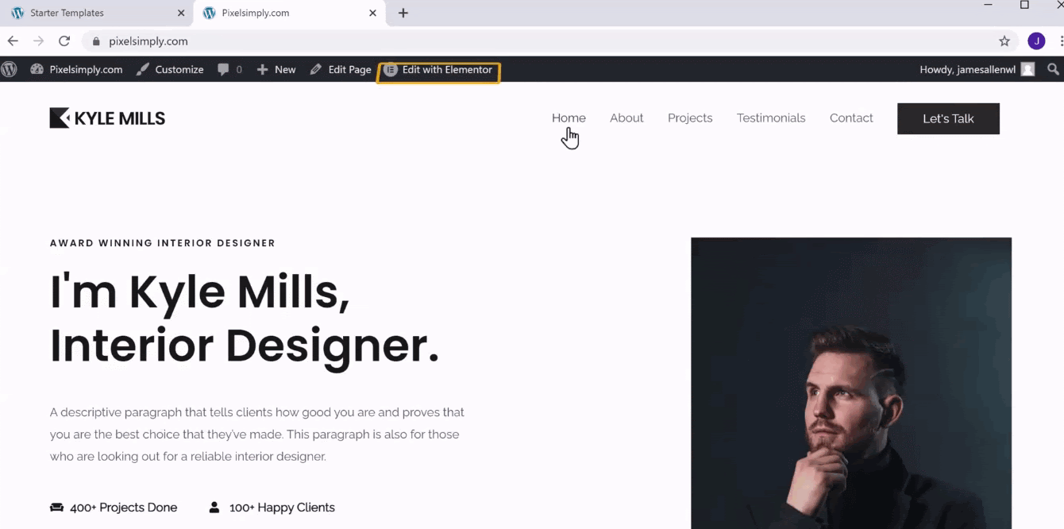
Task: Open comments bubble in admin bar
Action: [x=229, y=70]
